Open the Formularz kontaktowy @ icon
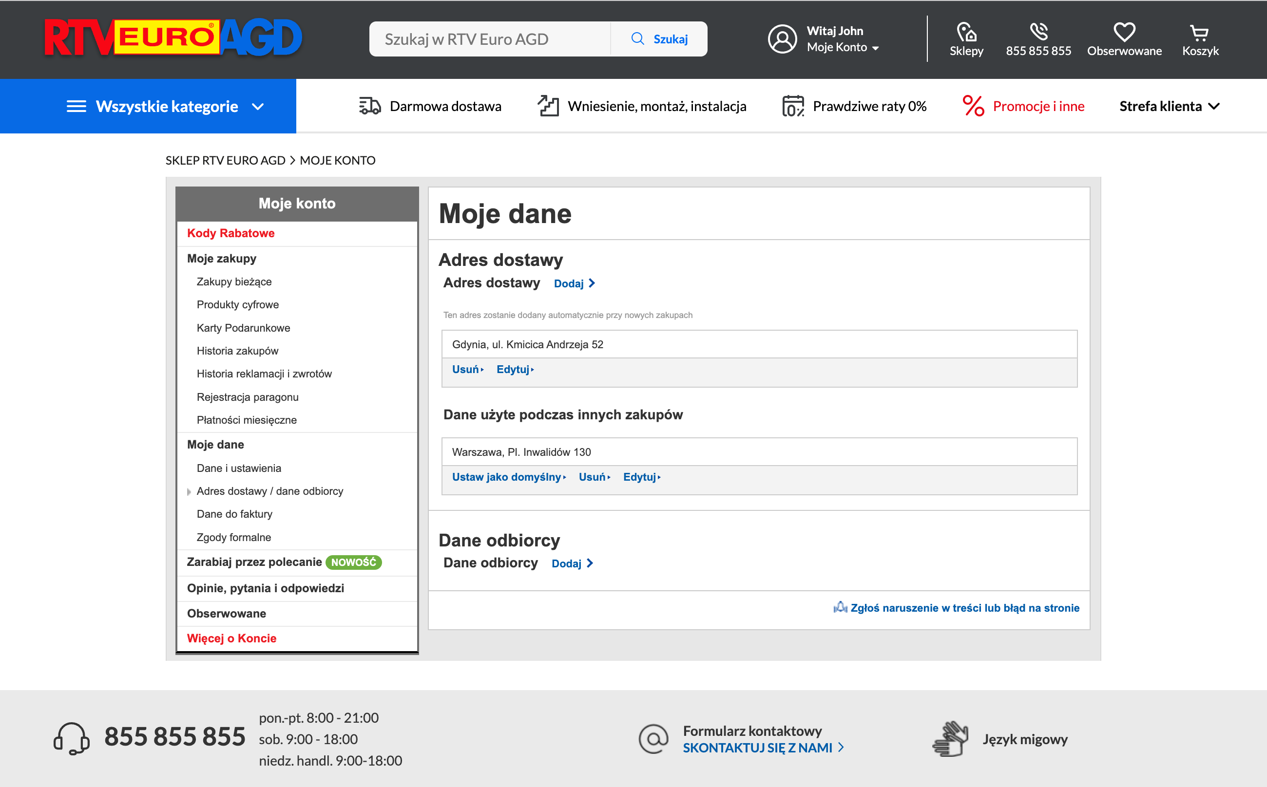Image resolution: width=1267 pixels, height=787 pixels. tap(653, 739)
